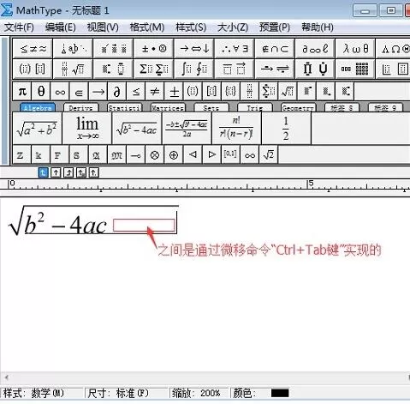Click the black color swatch in status bar
The height and width of the screenshot is (404, 410).
[x=280, y=393]
